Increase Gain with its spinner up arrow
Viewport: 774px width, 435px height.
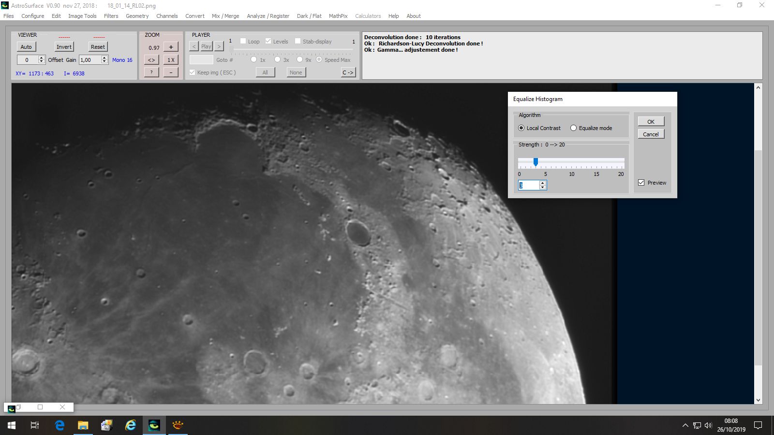pos(104,58)
